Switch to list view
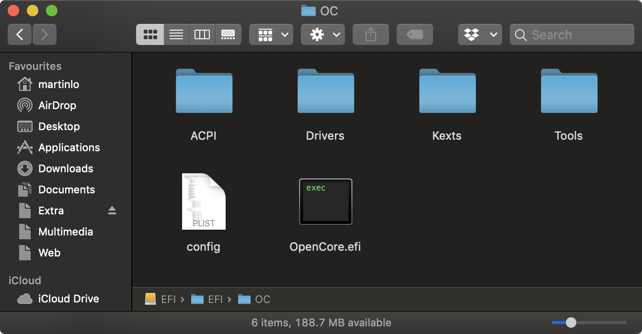642x334 pixels. point(176,34)
